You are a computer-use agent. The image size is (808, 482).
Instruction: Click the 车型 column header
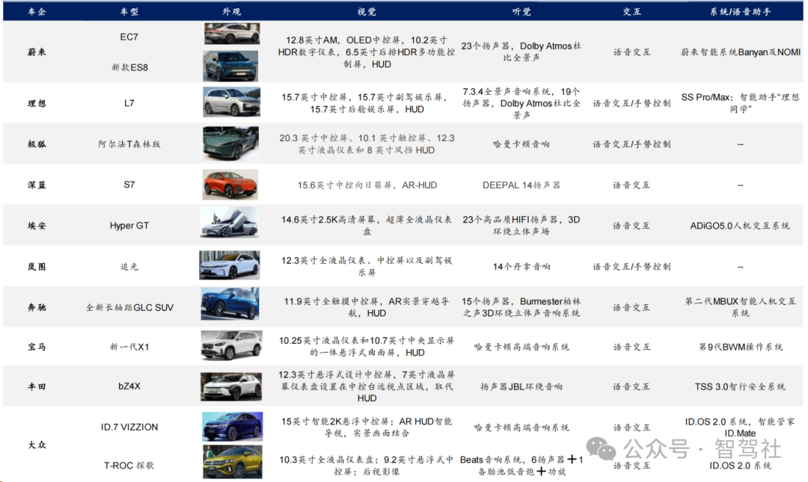tap(129, 11)
